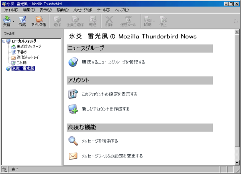Open このアカウントの設定を表示する link
241x174 pixels.
[109, 94]
